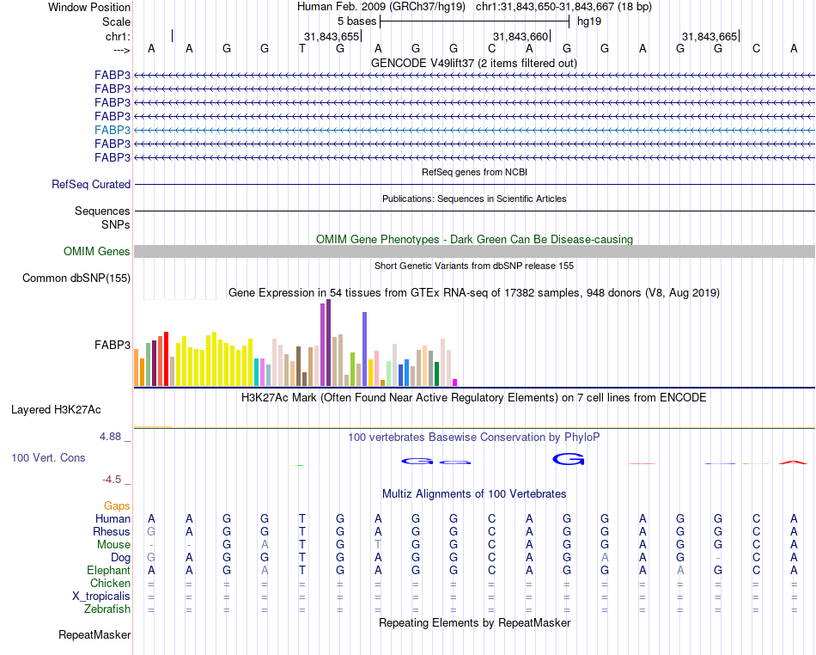Click the Chicken species label

(x=110, y=583)
